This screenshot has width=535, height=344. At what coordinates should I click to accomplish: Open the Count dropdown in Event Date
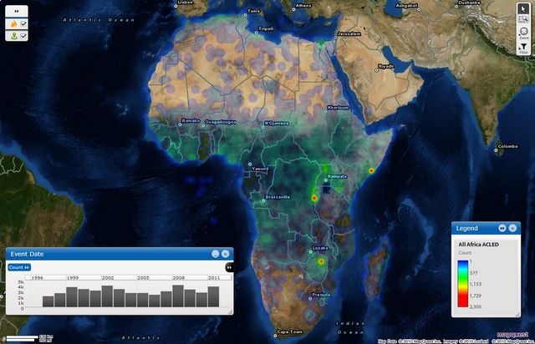tap(18, 267)
